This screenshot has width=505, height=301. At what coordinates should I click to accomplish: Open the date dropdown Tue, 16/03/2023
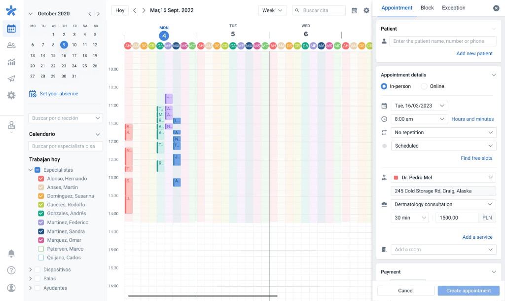(x=419, y=106)
